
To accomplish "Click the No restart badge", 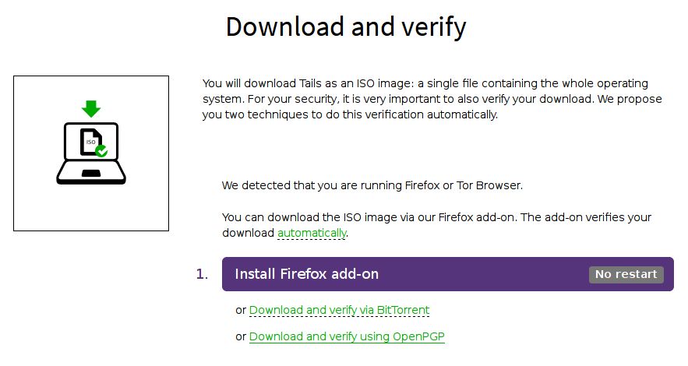I will click(x=626, y=274).
